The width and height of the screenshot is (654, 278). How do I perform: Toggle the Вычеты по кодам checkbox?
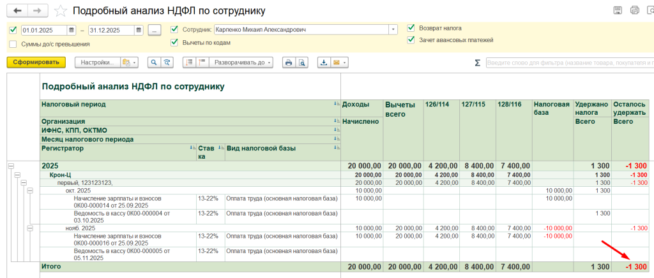click(174, 42)
